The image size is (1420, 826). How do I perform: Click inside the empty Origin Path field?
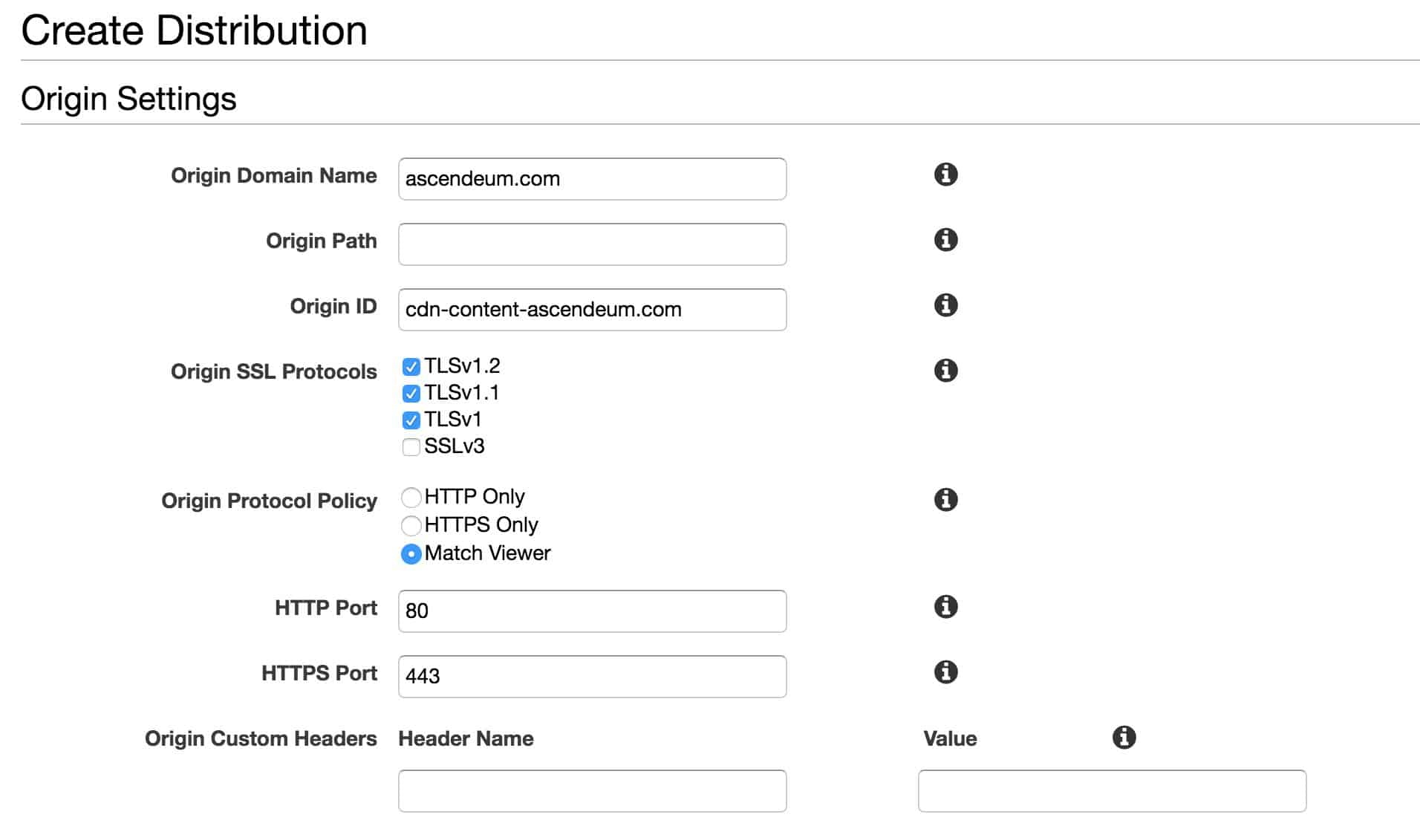[x=591, y=244]
